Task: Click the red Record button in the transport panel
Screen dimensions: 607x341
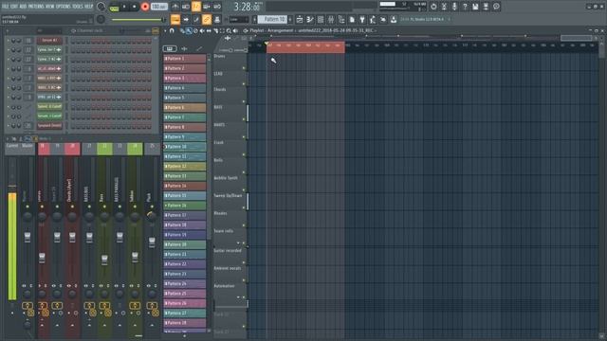Action: click(x=145, y=7)
